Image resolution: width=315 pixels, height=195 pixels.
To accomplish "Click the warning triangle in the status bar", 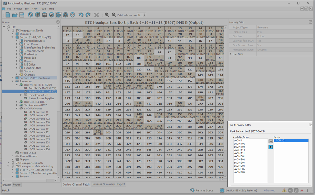I will (x=284, y=190).
